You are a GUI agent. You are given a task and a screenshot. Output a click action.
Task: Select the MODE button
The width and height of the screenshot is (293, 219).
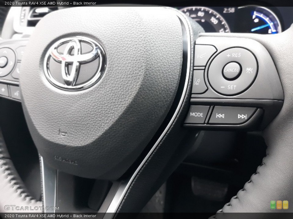[196, 115]
